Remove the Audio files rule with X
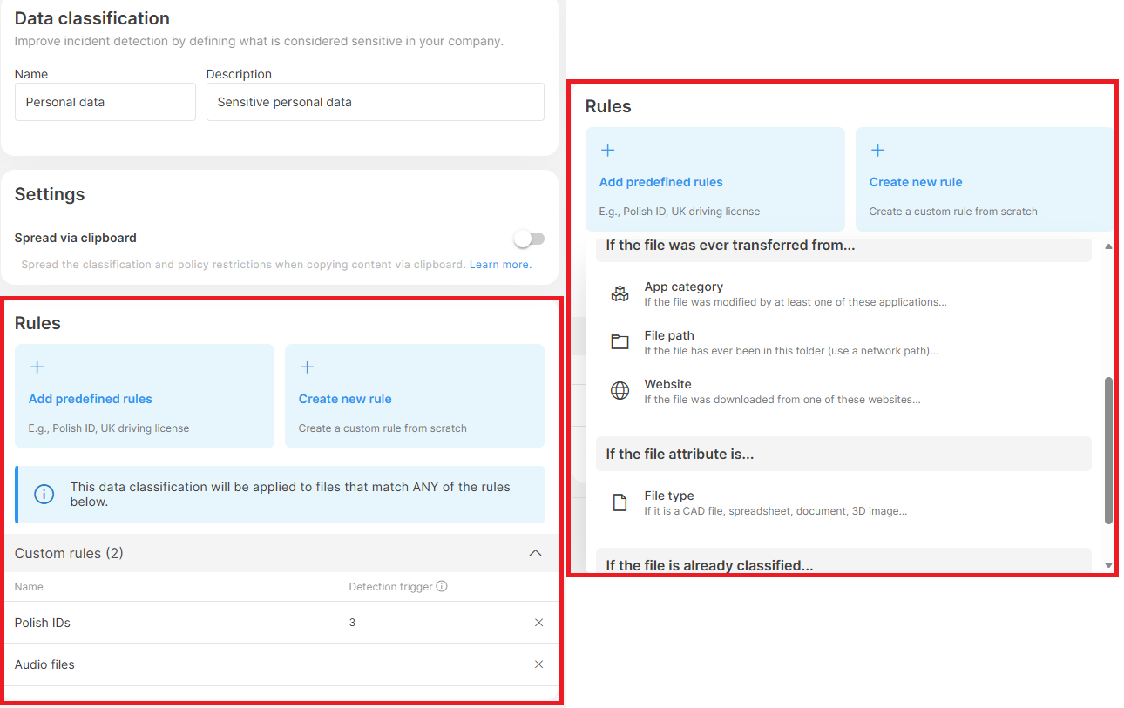Viewport: 1124px width, 708px height. point(538,664)
